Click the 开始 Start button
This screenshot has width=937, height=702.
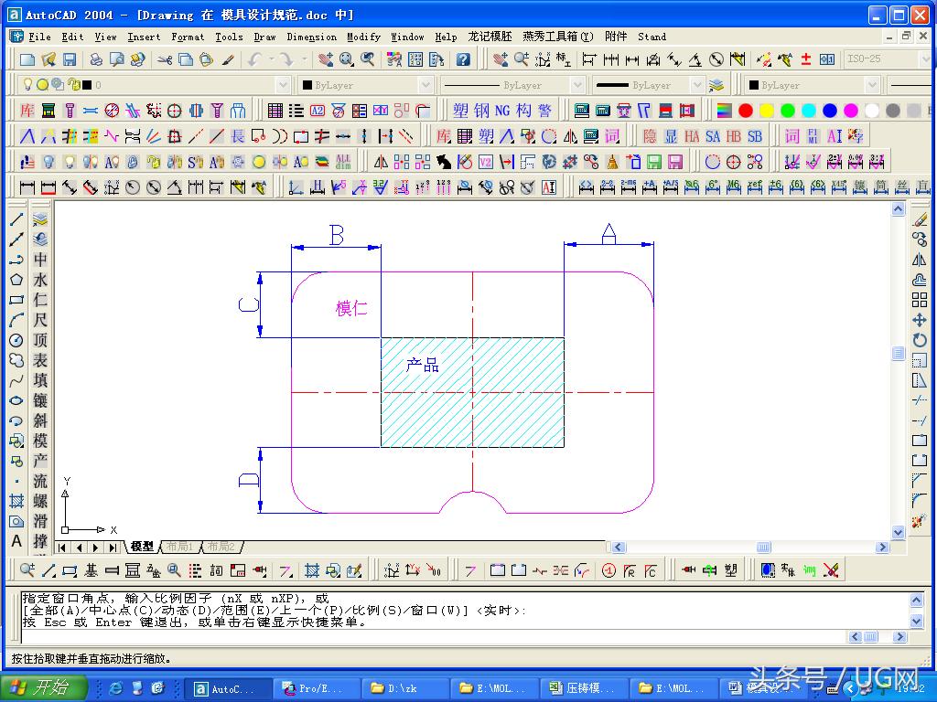point(44,688)
